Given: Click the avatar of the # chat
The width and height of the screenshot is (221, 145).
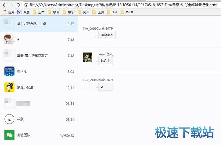Looking at the screenshot, I should [x=10, y=39].
